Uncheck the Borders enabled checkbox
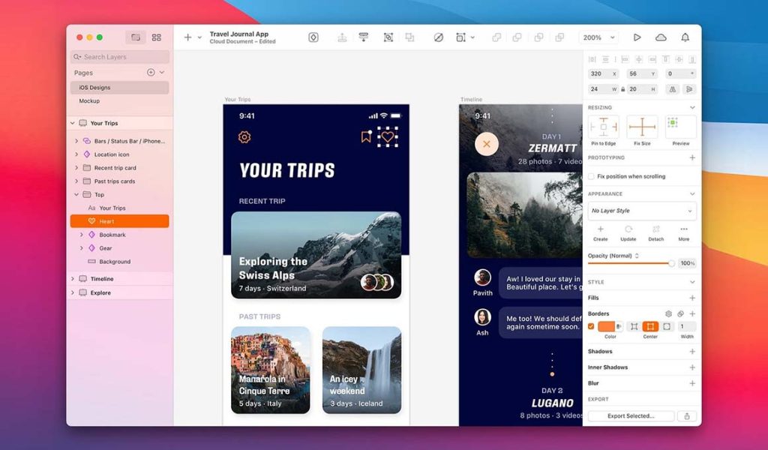The height and width of the screenshot is (450, 768). click(591, 326)
